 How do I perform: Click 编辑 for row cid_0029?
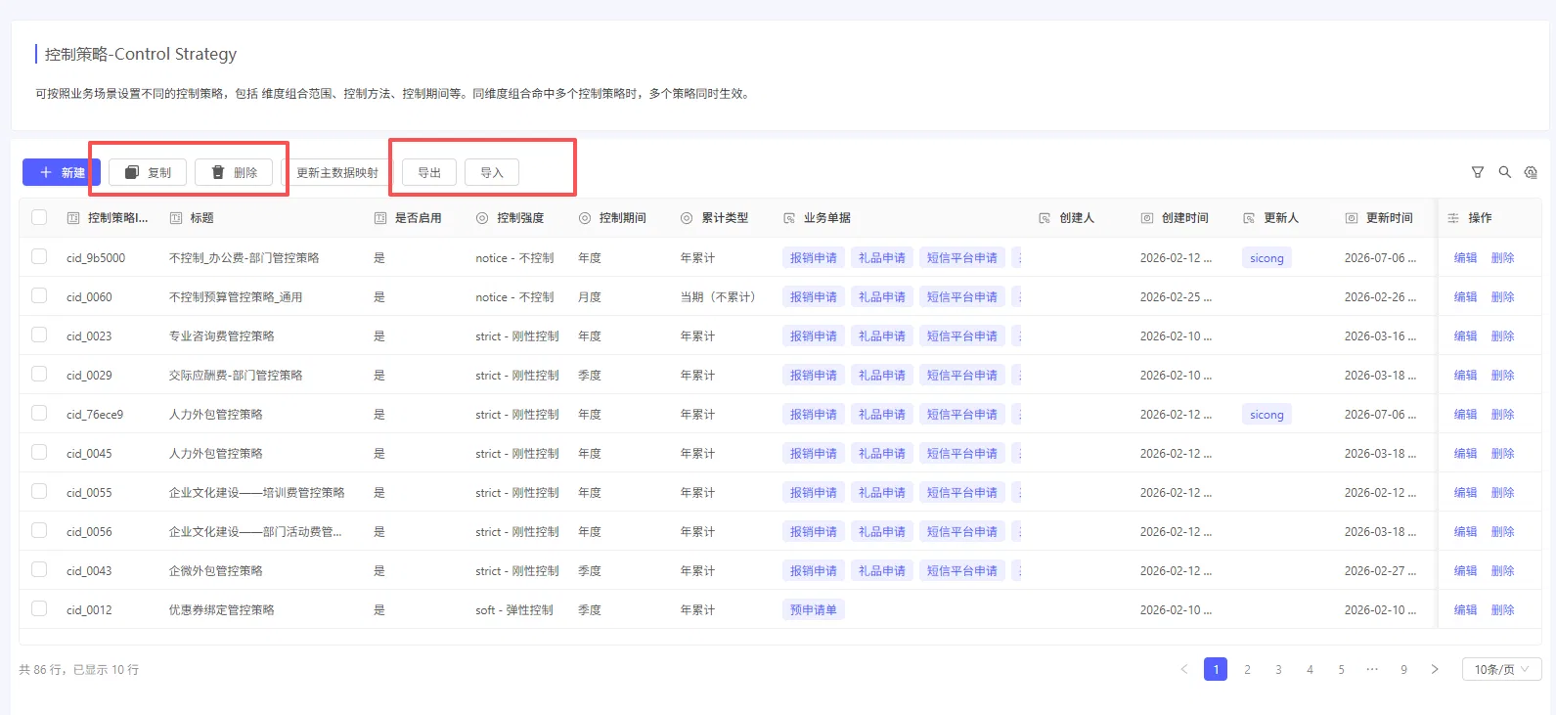tap(1465, 376)
